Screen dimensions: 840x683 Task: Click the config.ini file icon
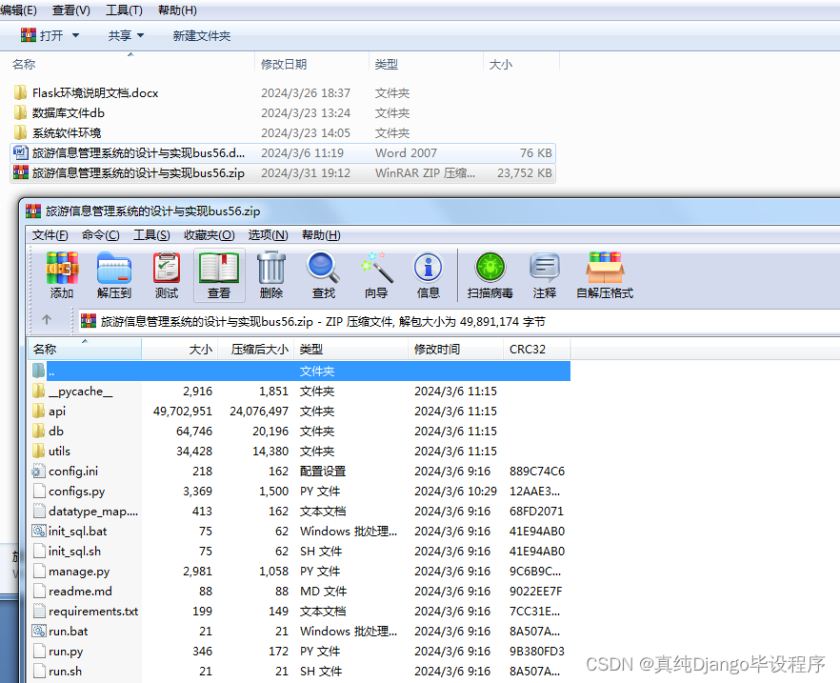[38, 471]
